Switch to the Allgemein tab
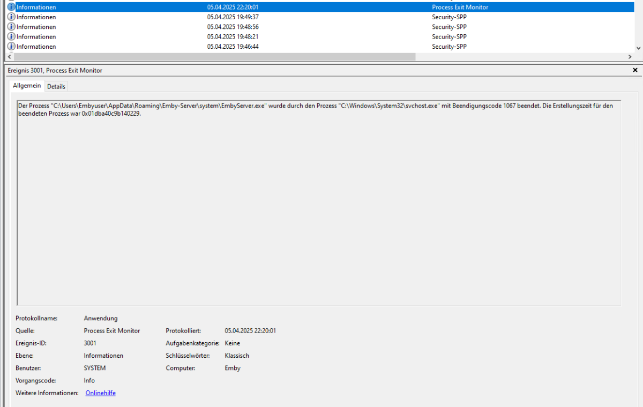The width and height of the screenshot is (643, 407). (x=27, y=86)
